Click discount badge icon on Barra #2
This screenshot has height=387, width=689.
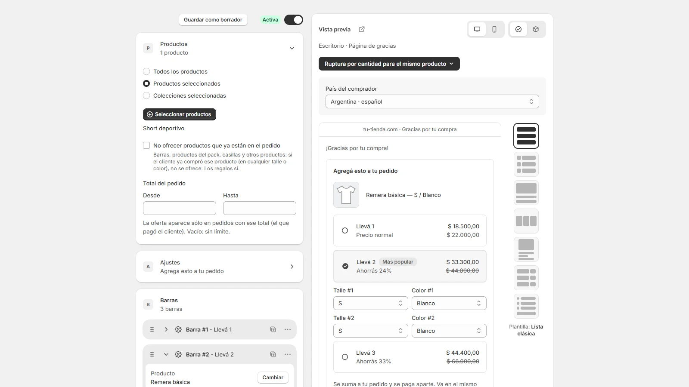[178, 354]
